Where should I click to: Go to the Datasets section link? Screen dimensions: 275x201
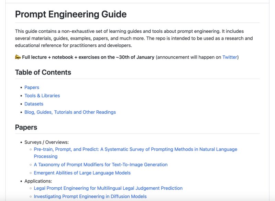(x=34, y=104)
